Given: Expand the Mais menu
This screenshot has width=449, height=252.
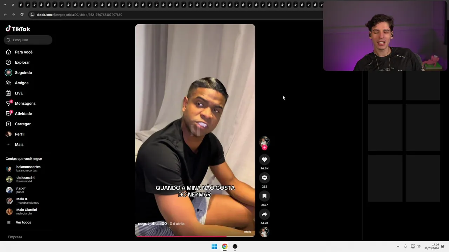Looking at the screenshot, I should click(15, 145).
